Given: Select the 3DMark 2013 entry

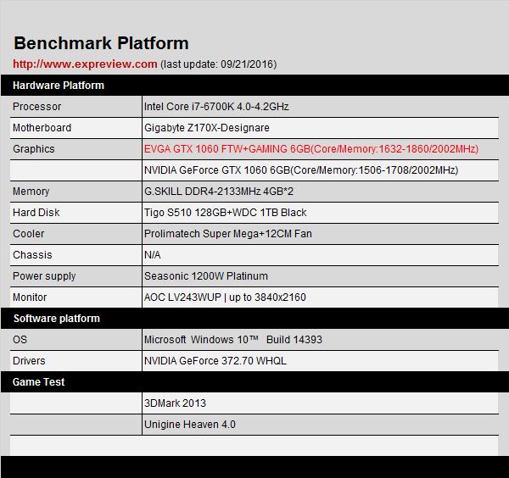Looking at the screenshot, I should pyautogui.click(x=176, y=403).
